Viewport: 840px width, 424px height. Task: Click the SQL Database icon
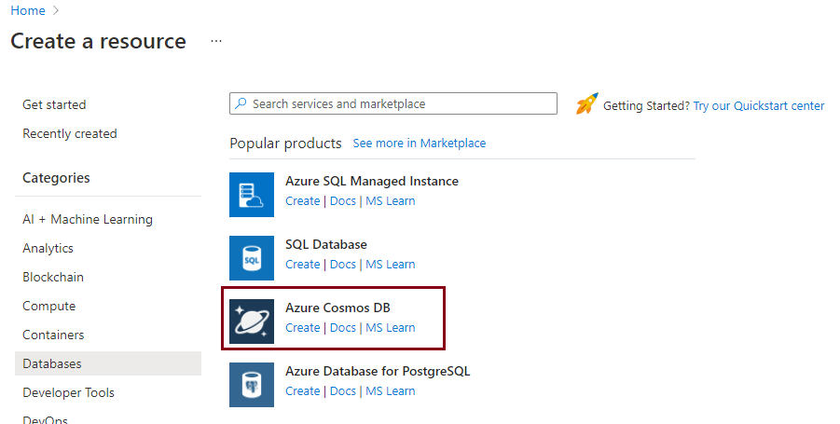pyautogui.click(x=252, y=258)
